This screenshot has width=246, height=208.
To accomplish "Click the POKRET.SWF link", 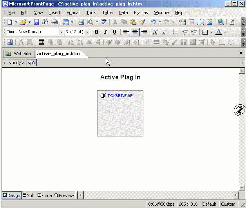I will point(120,96).
